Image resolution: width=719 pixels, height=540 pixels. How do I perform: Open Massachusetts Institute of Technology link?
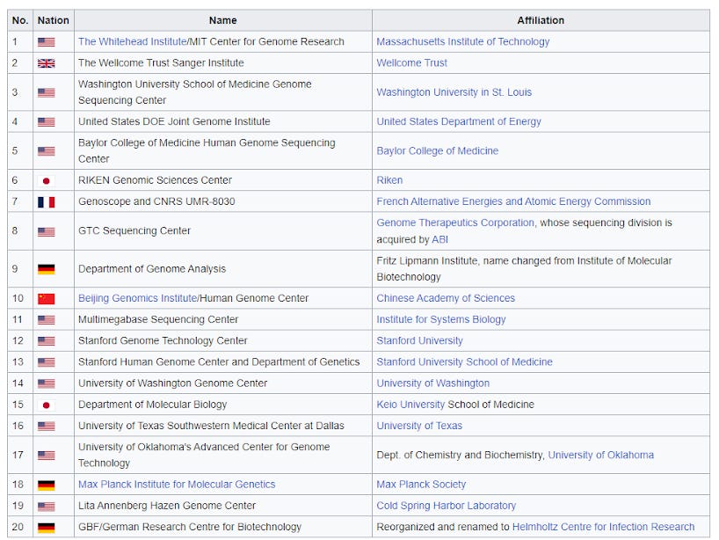click(x=462, y=41)
